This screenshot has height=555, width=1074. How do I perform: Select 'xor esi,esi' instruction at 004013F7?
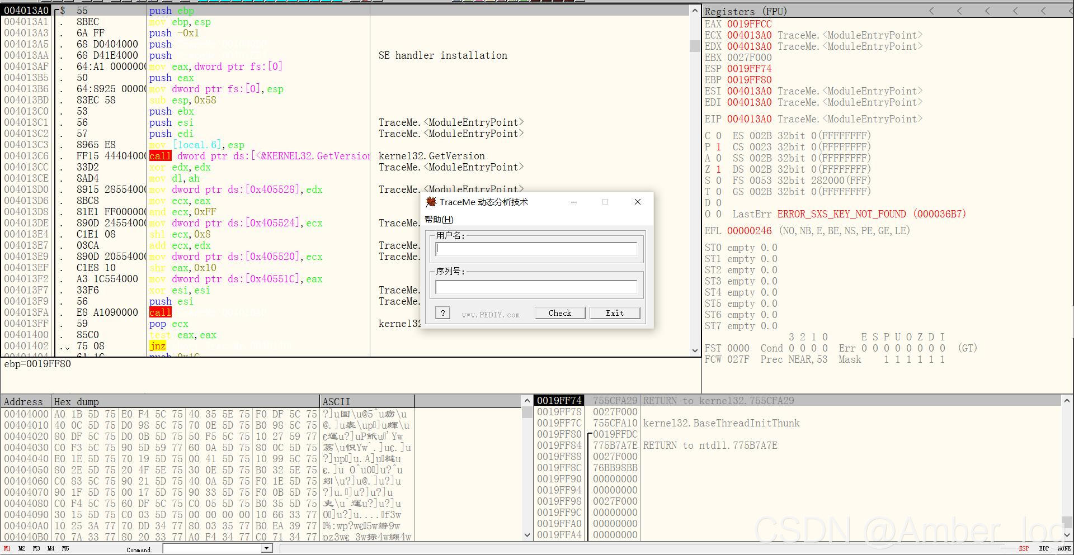coord(180,290)
